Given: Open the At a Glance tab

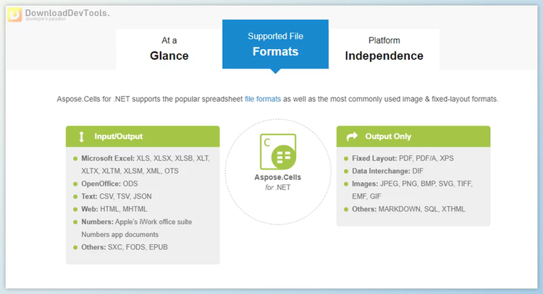Looking at the screenshot, I should (x=169, y=49).
